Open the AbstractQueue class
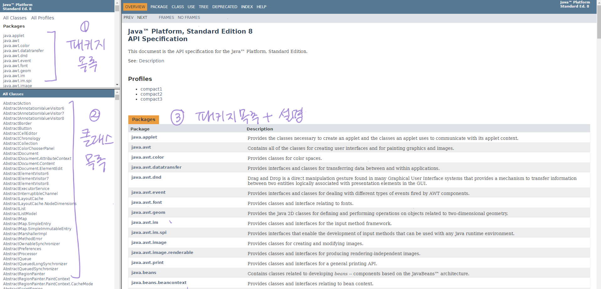This screenshot has width=601, height=289. click(17, 259)
